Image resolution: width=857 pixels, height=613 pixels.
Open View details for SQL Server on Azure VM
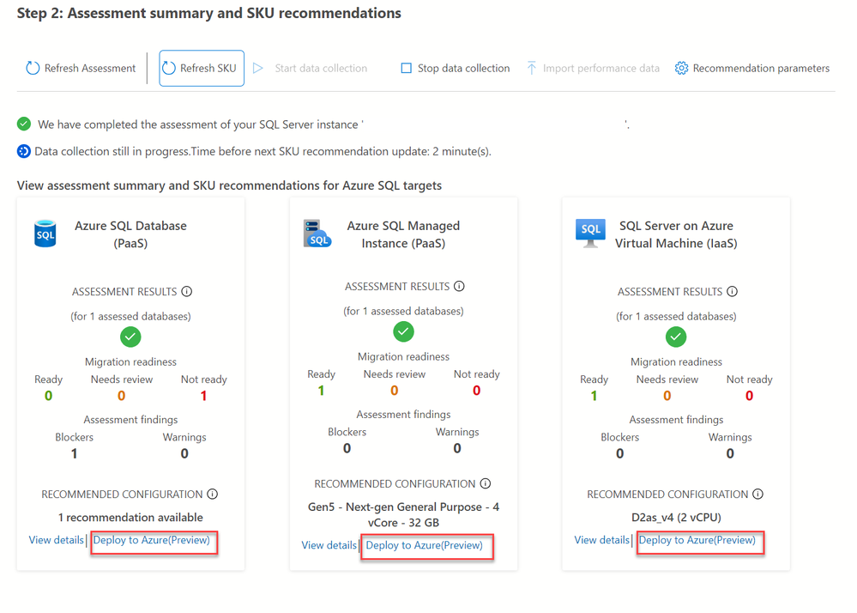601,540
